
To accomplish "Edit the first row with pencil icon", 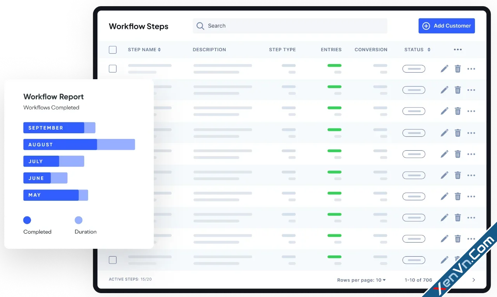I will point(444,69).
